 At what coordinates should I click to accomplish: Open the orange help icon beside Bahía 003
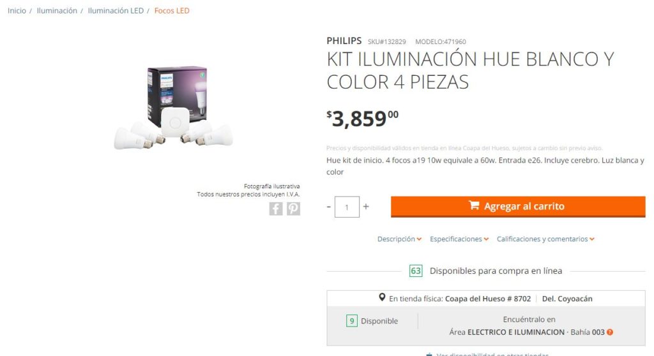click(610, 332)
